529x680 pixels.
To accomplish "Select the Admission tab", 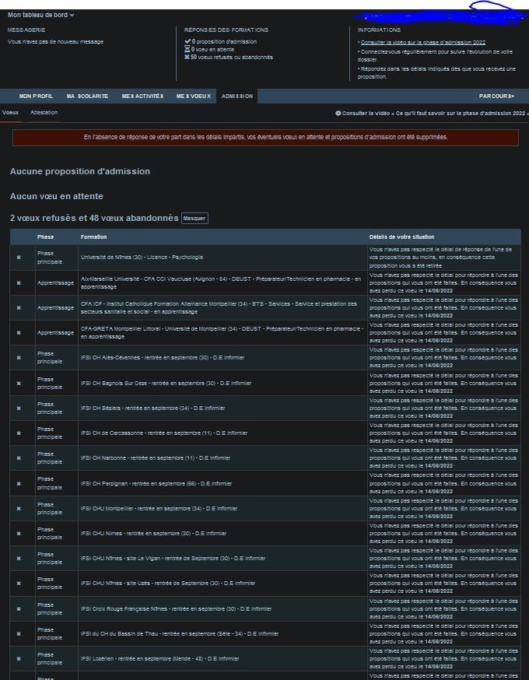I will point(236,96).
